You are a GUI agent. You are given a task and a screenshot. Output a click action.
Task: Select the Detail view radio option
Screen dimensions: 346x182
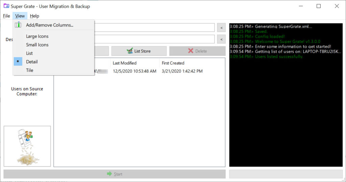tap(32, 62)
